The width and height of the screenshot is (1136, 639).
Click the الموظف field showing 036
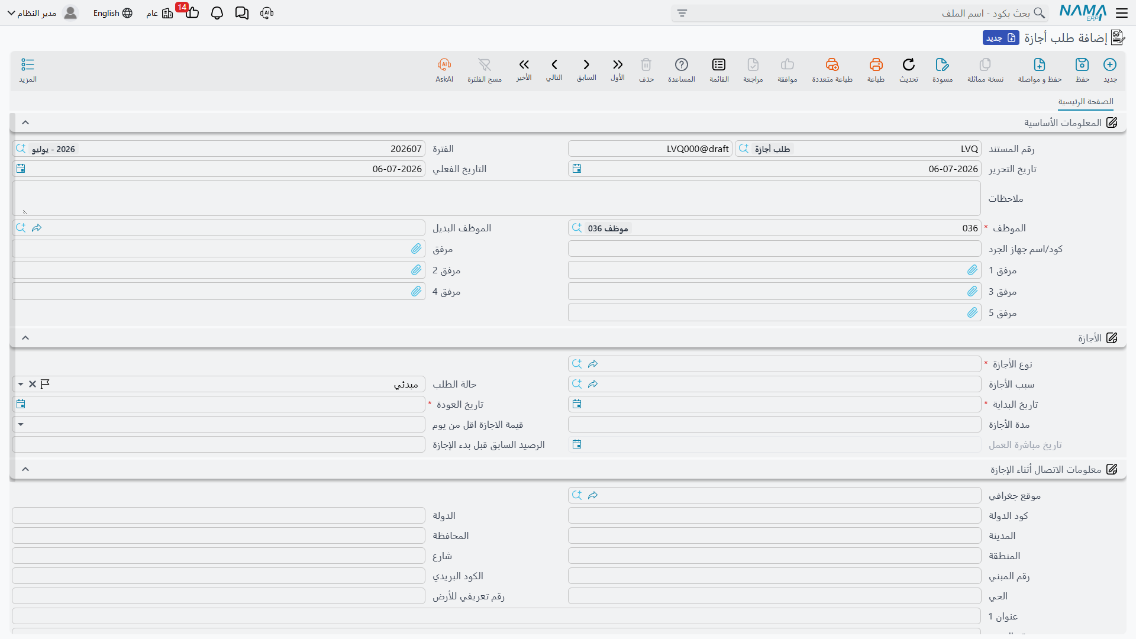pos(774,228)
